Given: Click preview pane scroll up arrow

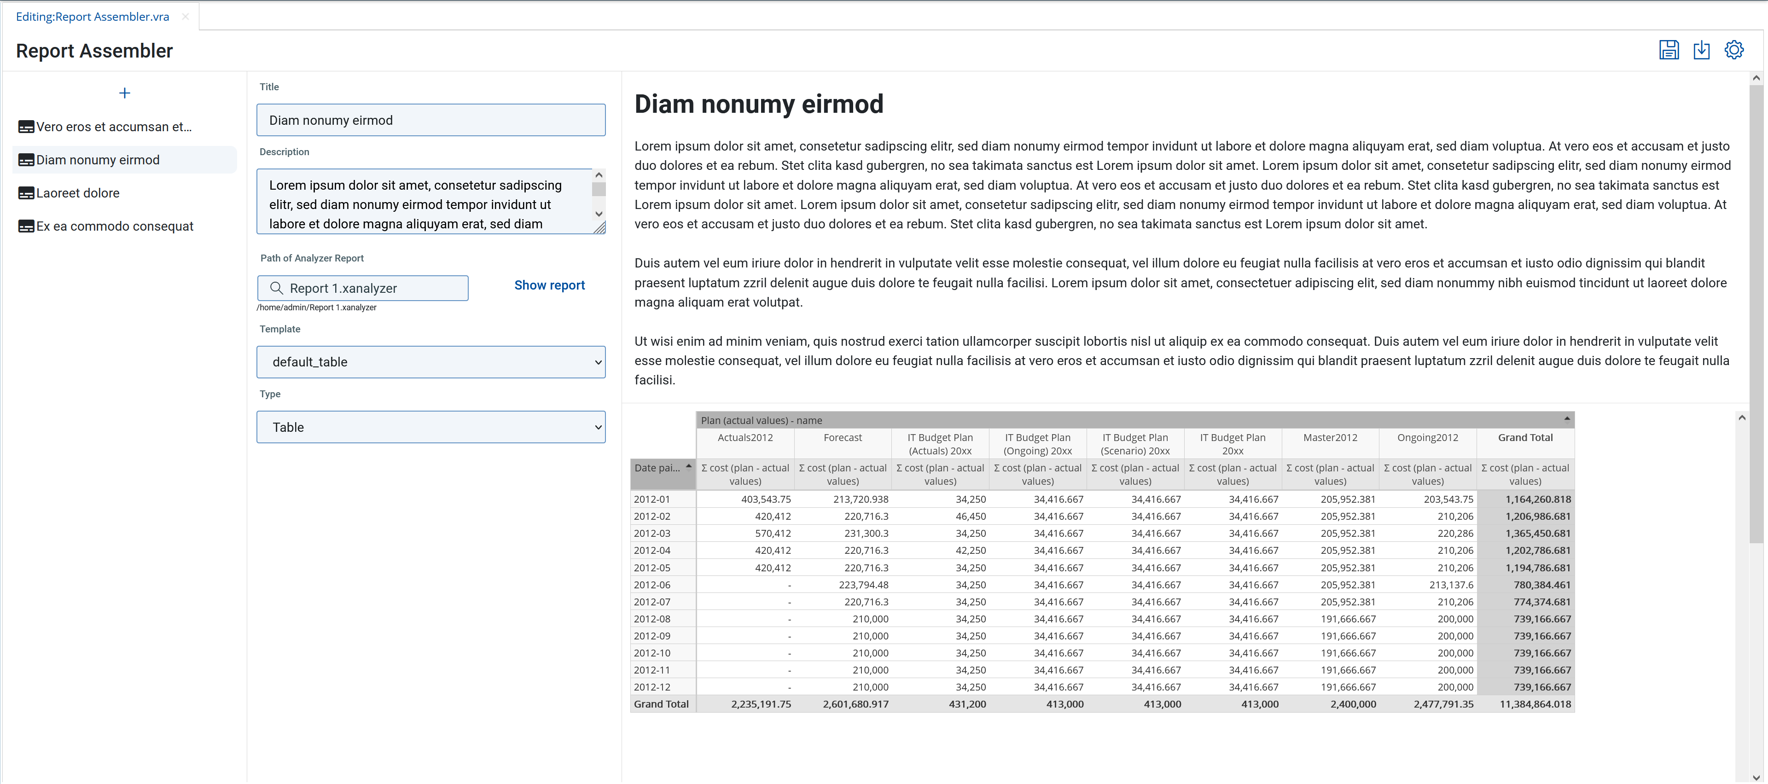Looking at the screenshot, I should [1756, 78].
